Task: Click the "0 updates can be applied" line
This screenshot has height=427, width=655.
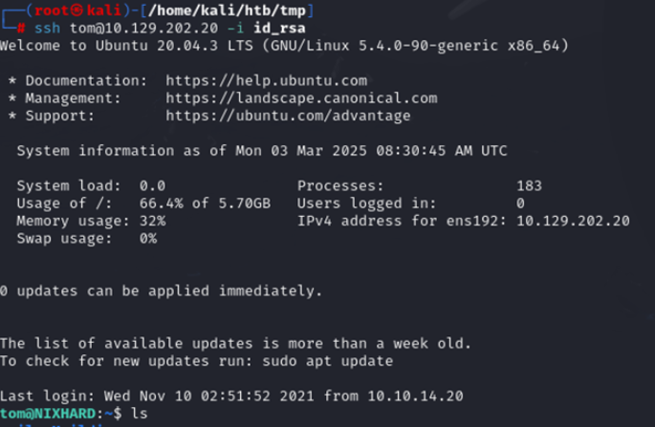Action: coord(161,290)
